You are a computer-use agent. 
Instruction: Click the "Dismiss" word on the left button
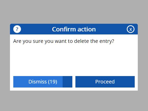coord(38,82)
